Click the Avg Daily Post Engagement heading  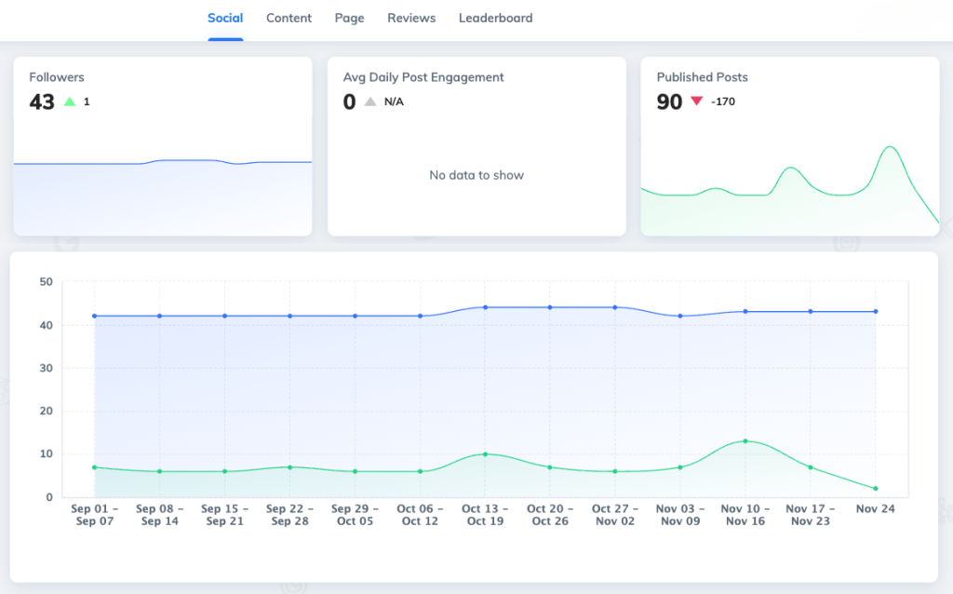[x=423, y=77]
